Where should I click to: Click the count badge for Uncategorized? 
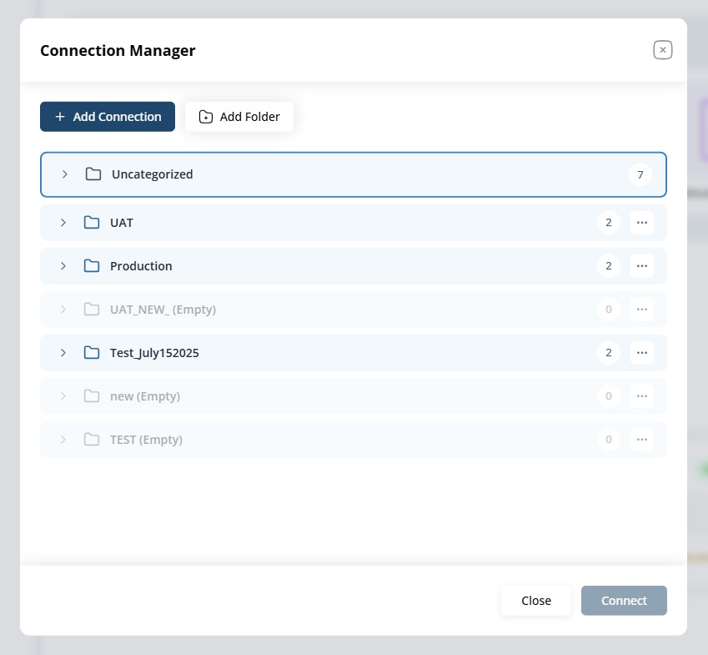click(x=640, y=174)
